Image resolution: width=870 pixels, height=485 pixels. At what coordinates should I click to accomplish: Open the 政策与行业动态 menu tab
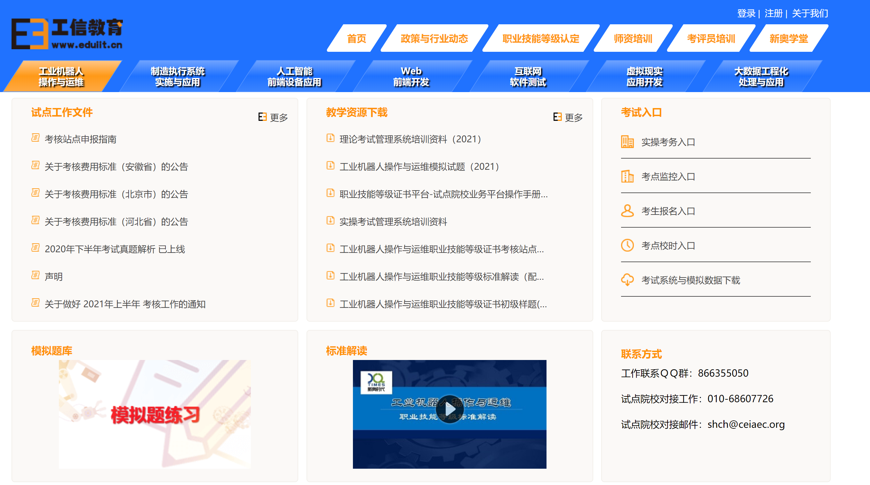pyautogui.click(x=434, y=39)
